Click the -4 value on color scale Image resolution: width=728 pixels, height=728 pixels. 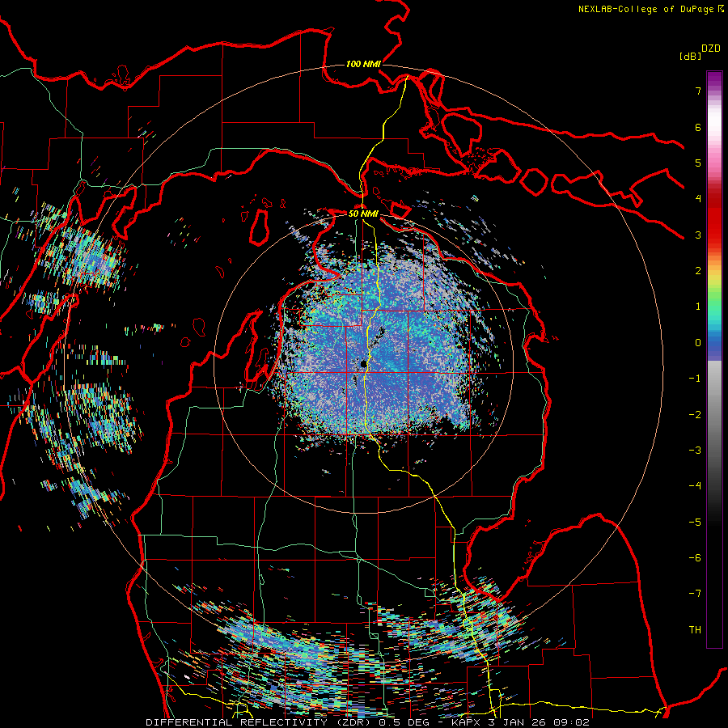point(695,486)
